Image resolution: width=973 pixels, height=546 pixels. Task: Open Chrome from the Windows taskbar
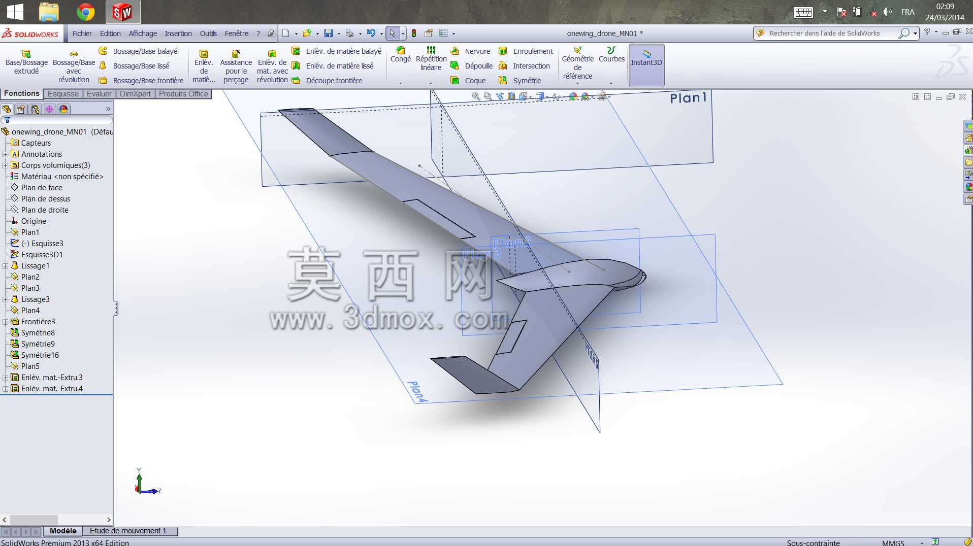tap(85, 12)
